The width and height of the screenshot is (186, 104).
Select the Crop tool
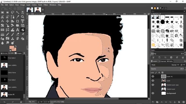click(x=17, y=21)
